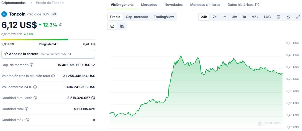Click the star icon in Añadir a la cartera
This screenshot has height=131, width=302.
coord(6,54)
